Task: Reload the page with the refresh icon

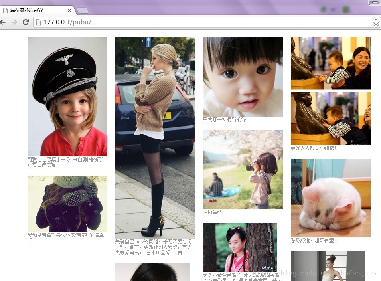Action: [26, 22]
